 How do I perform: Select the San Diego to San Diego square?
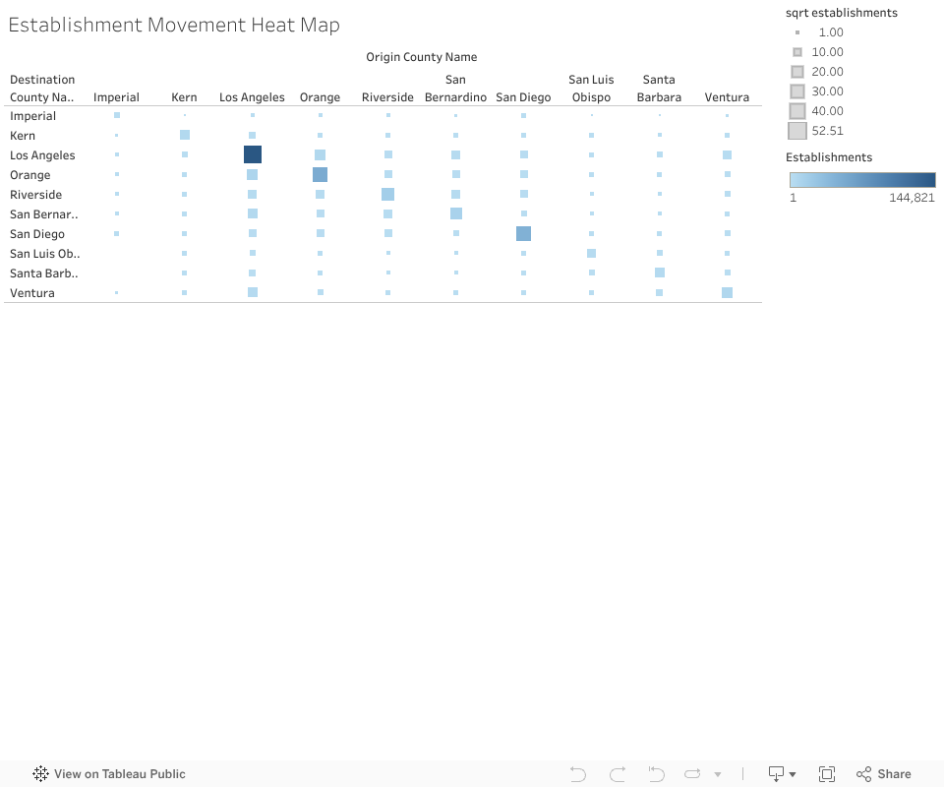524,233
